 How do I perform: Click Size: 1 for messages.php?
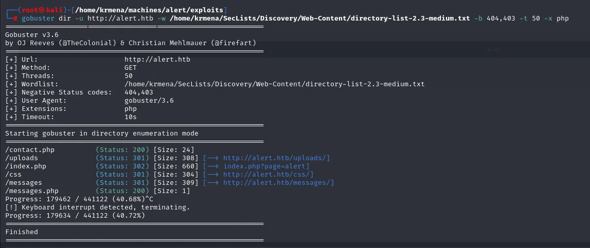(x=172, y=191)
